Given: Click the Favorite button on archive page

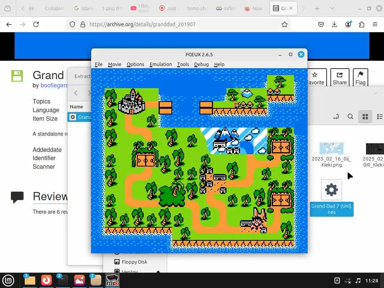Looking at the screenshot, I should 315,78.
